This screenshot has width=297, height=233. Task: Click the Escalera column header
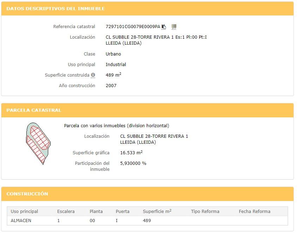(66, 211)
